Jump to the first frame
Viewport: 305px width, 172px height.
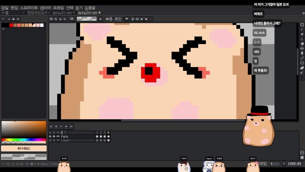[x=51, y=126]
